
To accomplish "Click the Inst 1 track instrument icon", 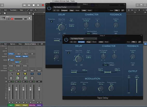I will tap(3, 18).
